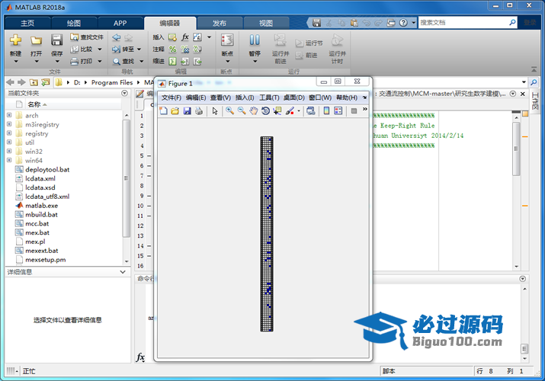The width and height of the screenshot is (545, 381).
Task: Open the New (新建) dropdown arrow
Action: pyautogui.click(x=15, y=60)
